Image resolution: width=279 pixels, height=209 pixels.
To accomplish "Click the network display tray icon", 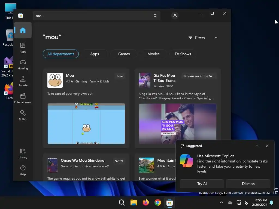I will [239, 202].
